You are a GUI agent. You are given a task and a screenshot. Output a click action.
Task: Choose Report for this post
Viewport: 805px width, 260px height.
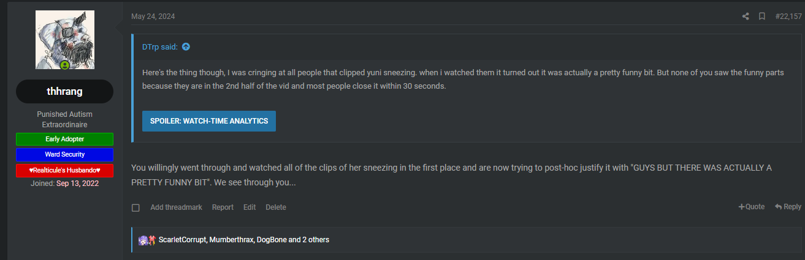pos(223,207)
